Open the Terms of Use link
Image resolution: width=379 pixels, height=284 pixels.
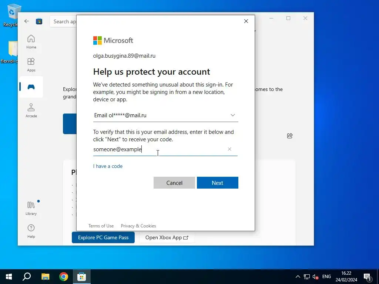(x=101, y=226)
